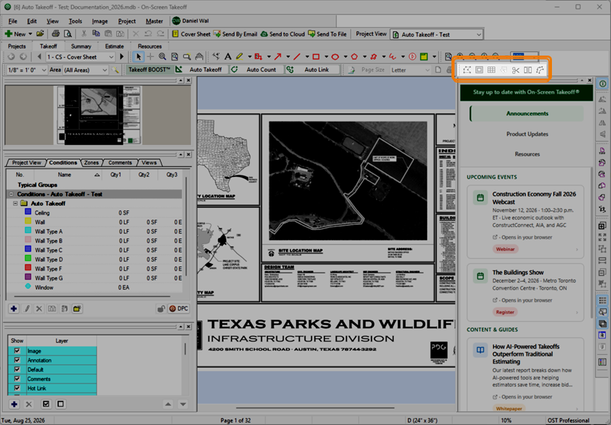Screen dimensions: 611x425
Task: Toggle the Image layer checkbox
Action: pyautogui.click(x=17, y=350)
